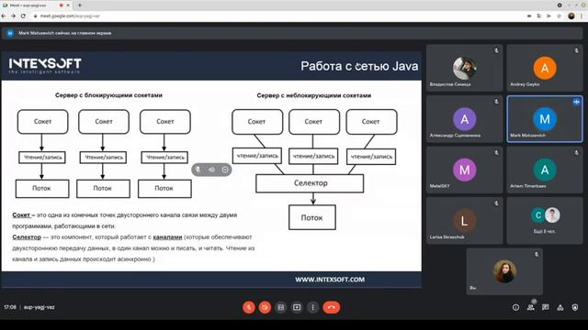Turn on the camera in the call bar
588x330 pixels.
(265, 307)
